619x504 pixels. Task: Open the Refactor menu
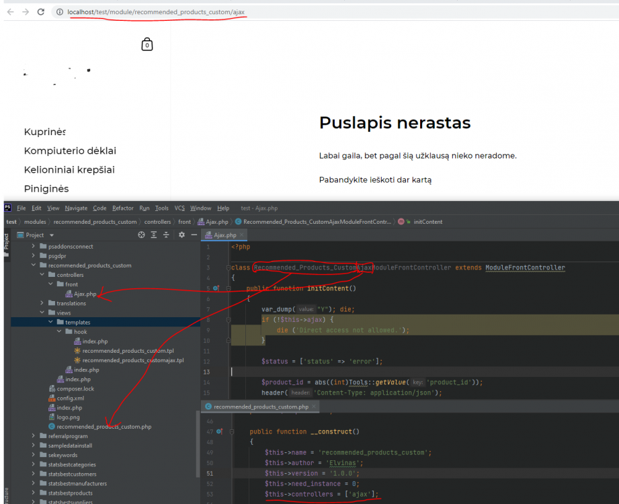pos(122,208)
